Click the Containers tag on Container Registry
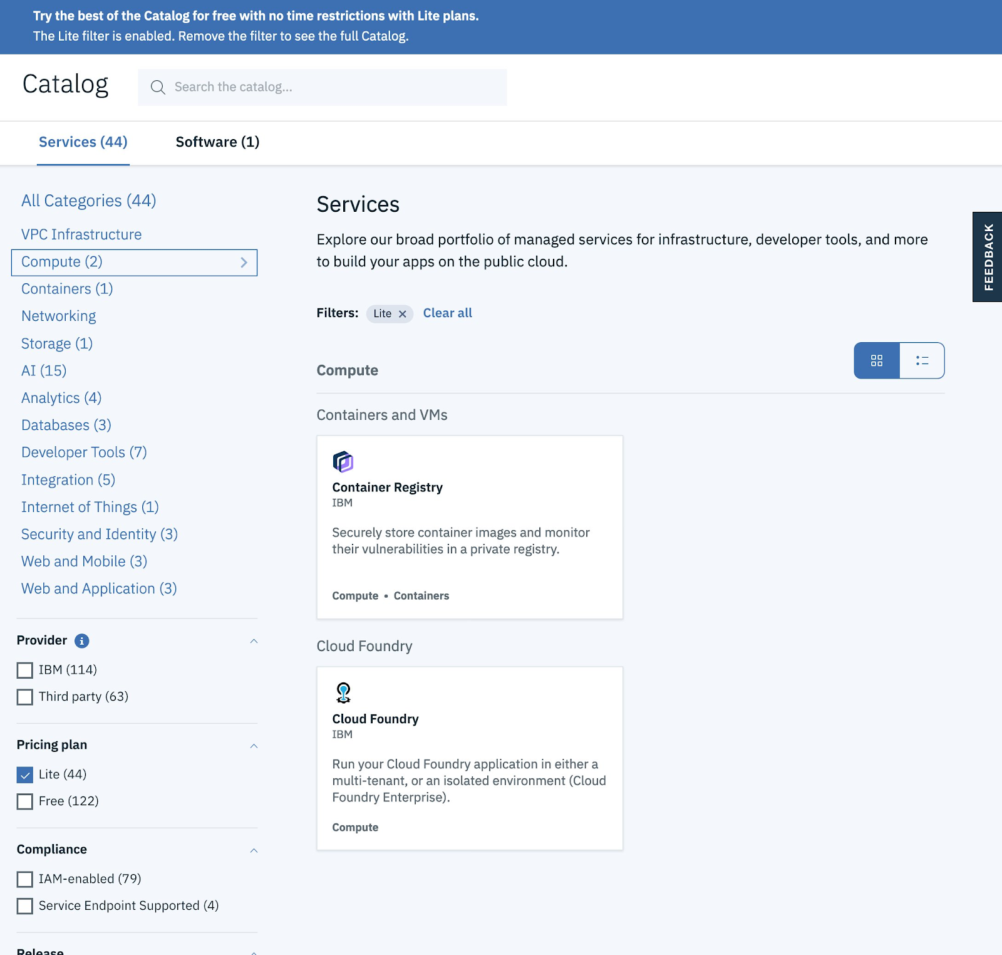This screenshot has width=1002, height=955. [421, 596]
